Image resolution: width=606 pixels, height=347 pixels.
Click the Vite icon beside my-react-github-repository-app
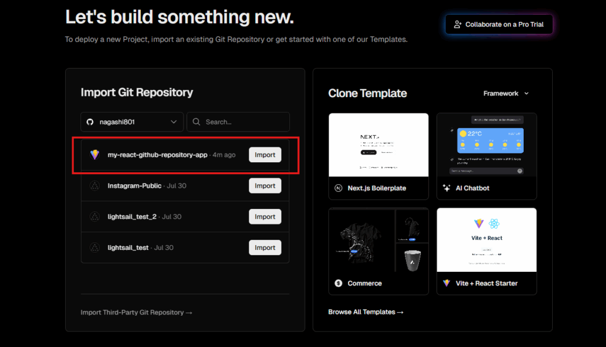point(95,155)
